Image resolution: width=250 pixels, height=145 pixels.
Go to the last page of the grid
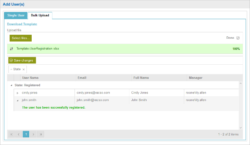coord(40,134)
